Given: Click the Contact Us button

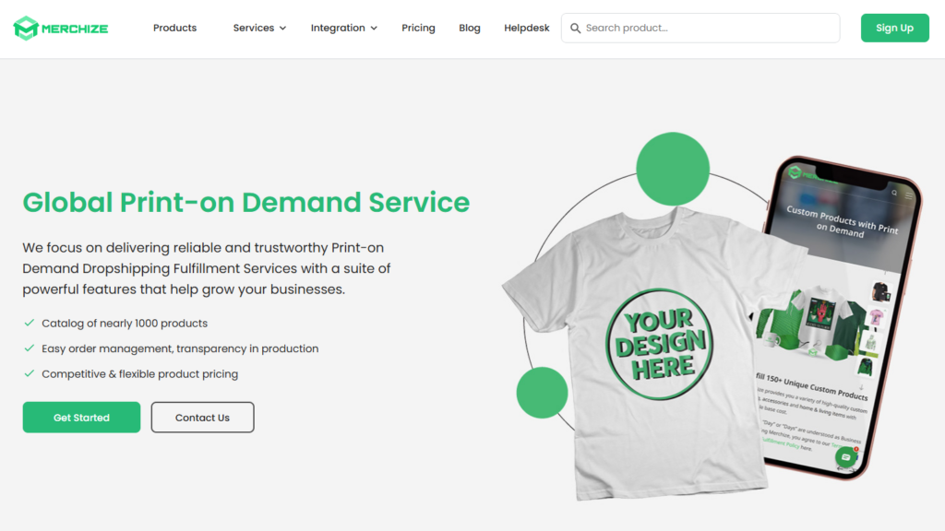Looking at the screenshot, I should point(202,418).
